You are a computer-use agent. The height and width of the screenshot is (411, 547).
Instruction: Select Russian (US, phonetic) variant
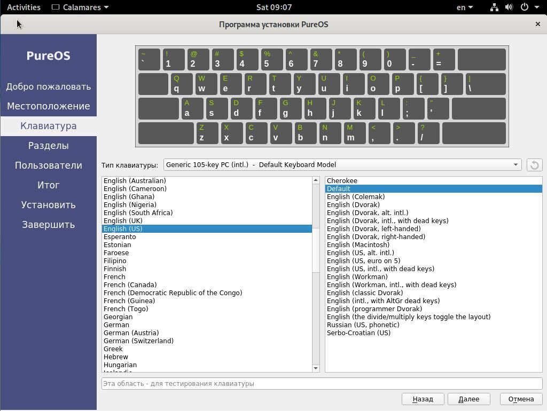point(434,325)
